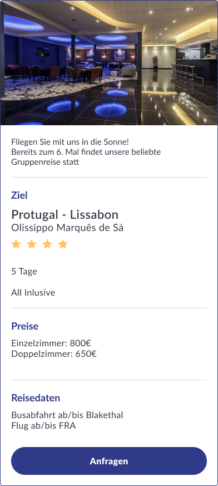Click the hotel name Olissippo Marquês de Sá
218x486 pixels.
pos(67,228)
